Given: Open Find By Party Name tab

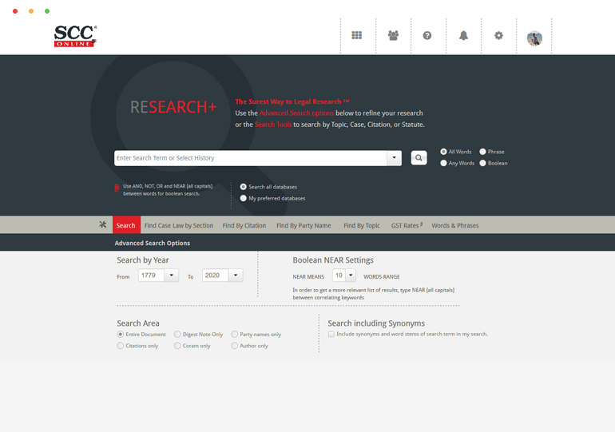Looking at the screenshot, I should (304, 225).
